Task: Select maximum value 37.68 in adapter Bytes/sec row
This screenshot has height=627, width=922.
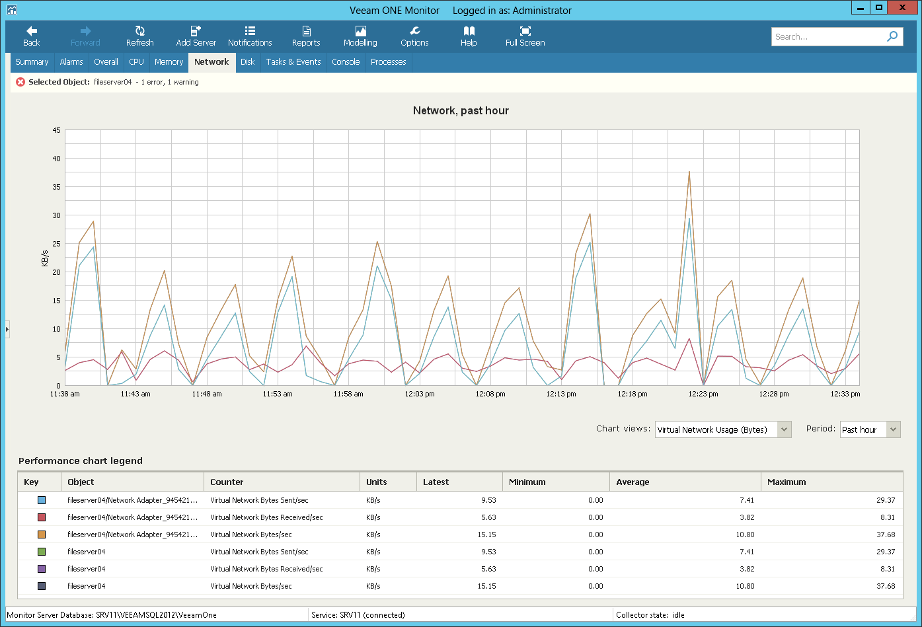Action: click(x=886, y=535)
